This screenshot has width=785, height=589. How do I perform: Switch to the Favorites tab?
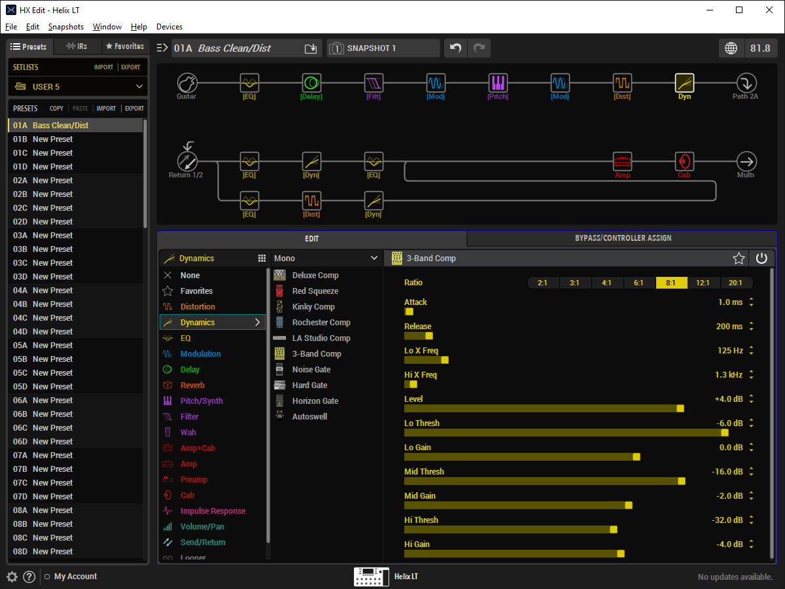click(x=125, y=46)
